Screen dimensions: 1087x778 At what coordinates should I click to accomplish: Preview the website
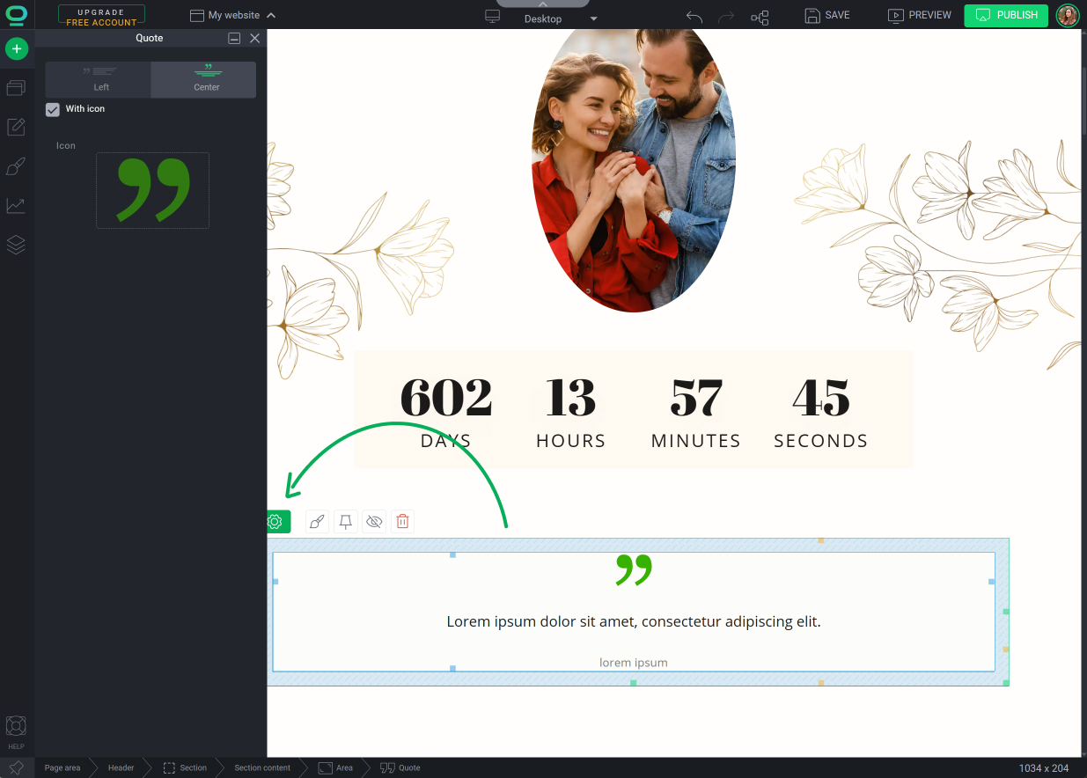coord(920,16)
